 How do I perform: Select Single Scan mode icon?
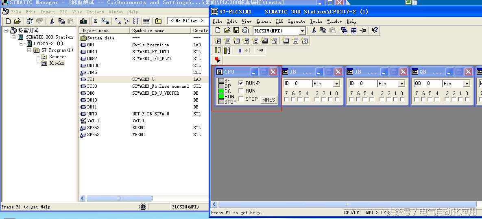point(218,50)
